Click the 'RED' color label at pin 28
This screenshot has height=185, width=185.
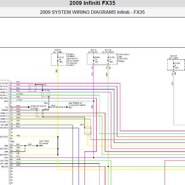tap(18, 165)
